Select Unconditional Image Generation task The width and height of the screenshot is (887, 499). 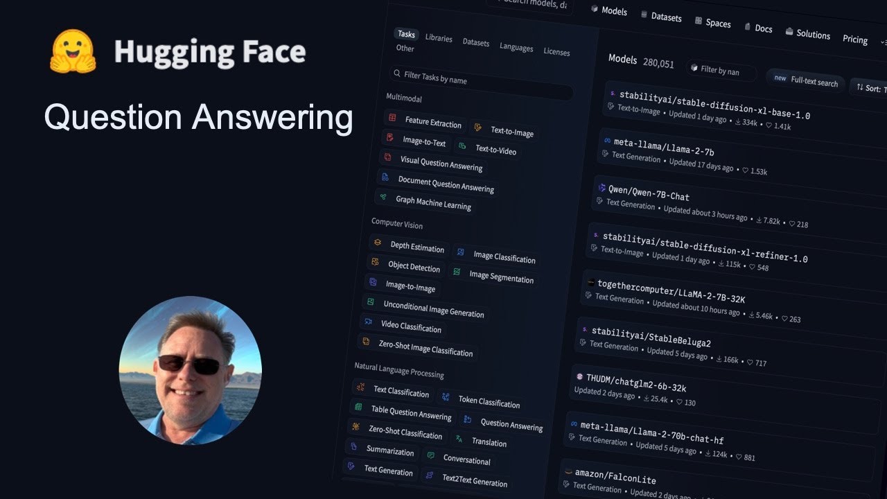click(x=425, y=308)
